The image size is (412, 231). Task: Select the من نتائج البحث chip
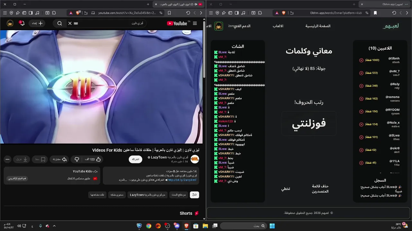click(x=178, y=195)
